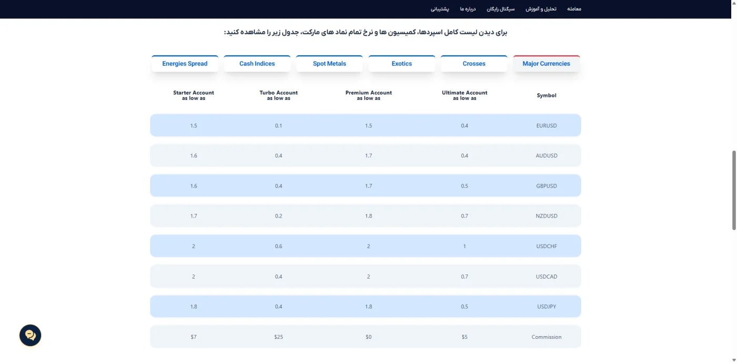
Task: Click the page vertical scrollbar thumb
Action: tap(734, 190)
